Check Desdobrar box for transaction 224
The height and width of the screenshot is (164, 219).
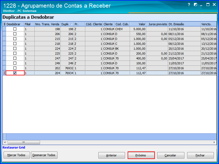(15, 48)
